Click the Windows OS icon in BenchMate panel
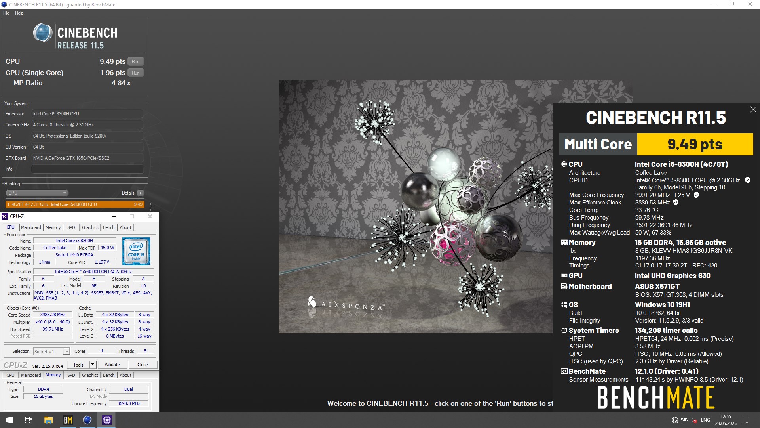The width and height of the screenshot is (760, 428). [564, 304]
